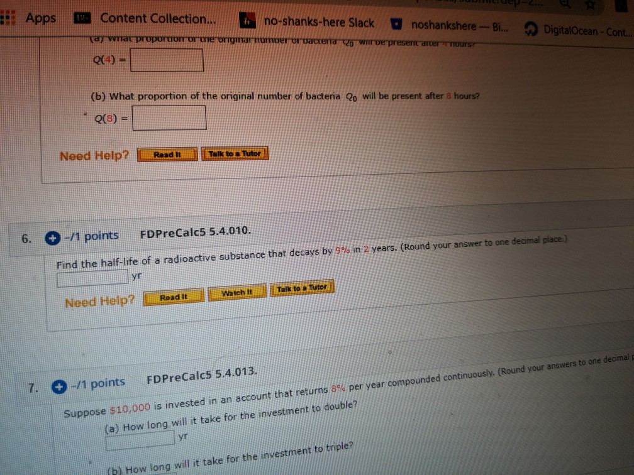Click the half-life yr answer field
The width and height of the screenshot is (634, 475).
[93, 278]
